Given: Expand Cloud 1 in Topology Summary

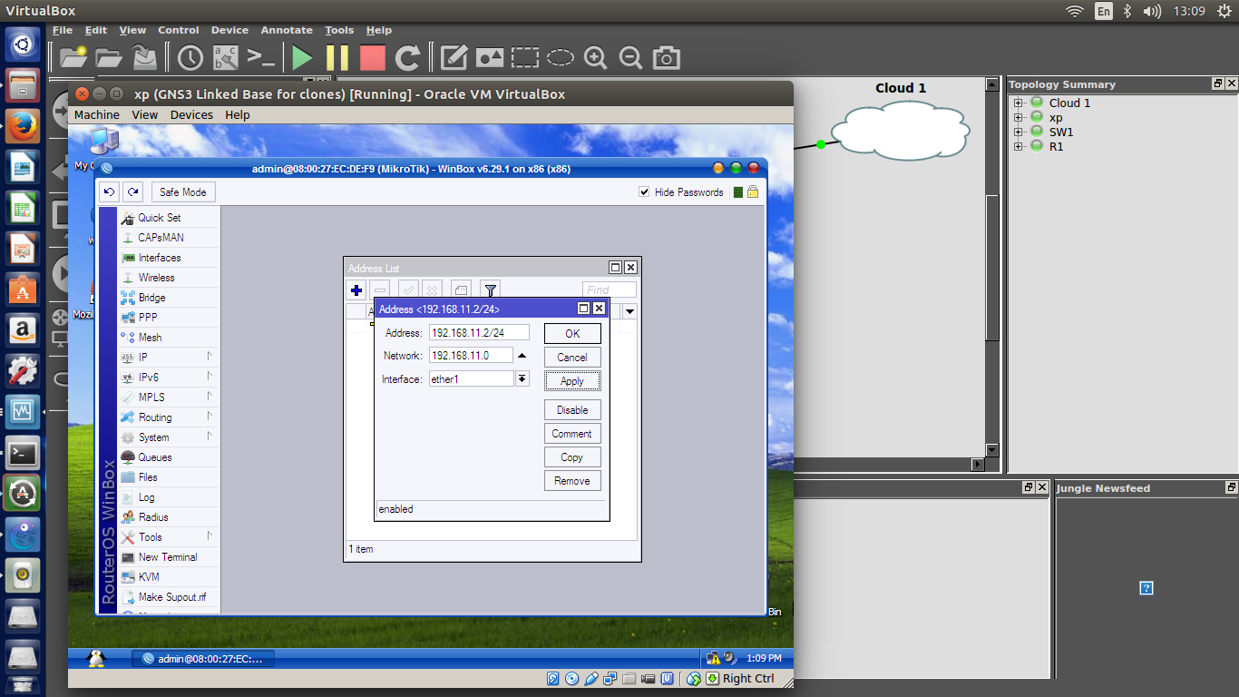Looking at the screenshot, I should coord(1019,103).
